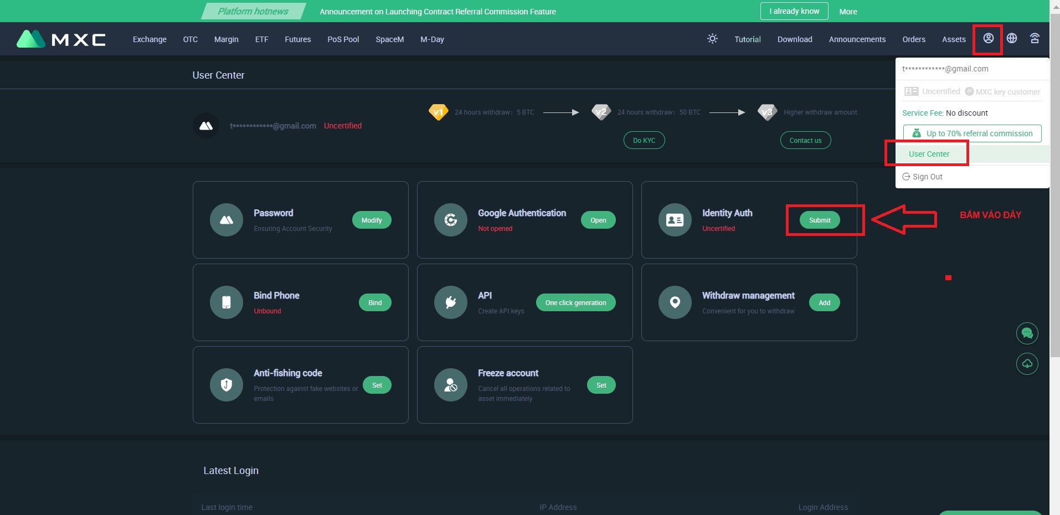Screen dimensions: 1060x515
Task: Click the MXC key customer icon
Action: tap(969, 91)
